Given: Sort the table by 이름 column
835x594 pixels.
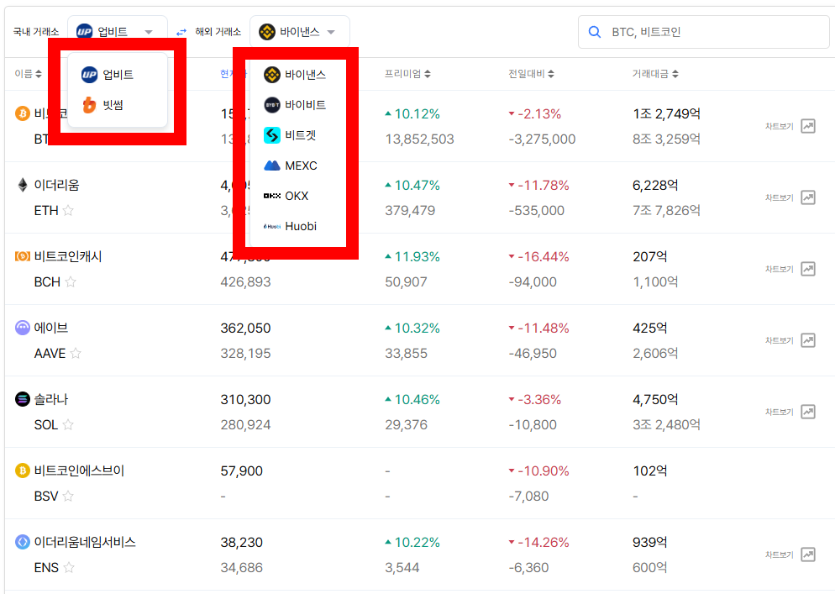Looking at the screenshot, I should pos(29,74).
